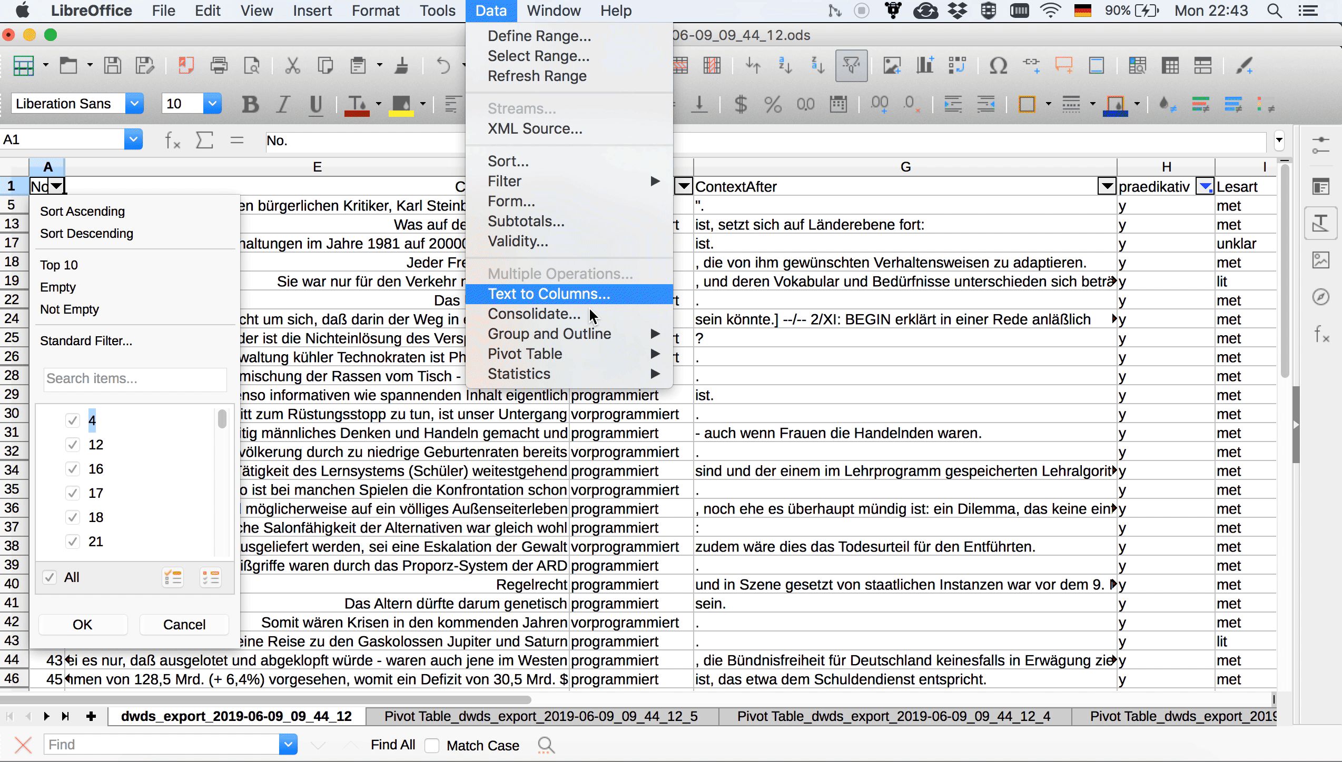This screenshot has height=762, width=1342.
Task: Open the Font Name dropdown
Action: 135,103
